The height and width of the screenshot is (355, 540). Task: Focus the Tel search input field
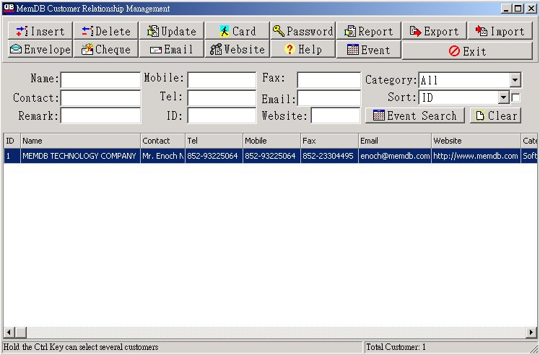(x=222, y=98)
